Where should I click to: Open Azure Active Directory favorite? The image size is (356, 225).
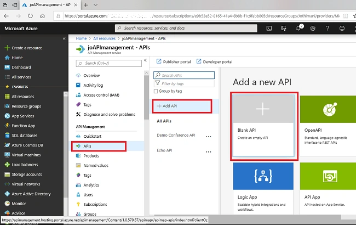28,194
